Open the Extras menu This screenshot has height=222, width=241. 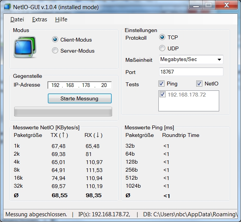(x=39, y=19)
